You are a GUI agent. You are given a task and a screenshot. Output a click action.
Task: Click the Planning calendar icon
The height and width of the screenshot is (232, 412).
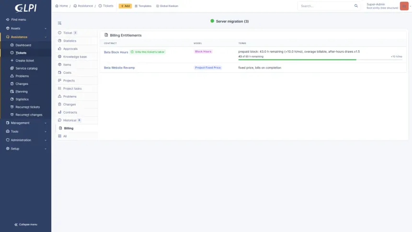[x=12, y=91]
